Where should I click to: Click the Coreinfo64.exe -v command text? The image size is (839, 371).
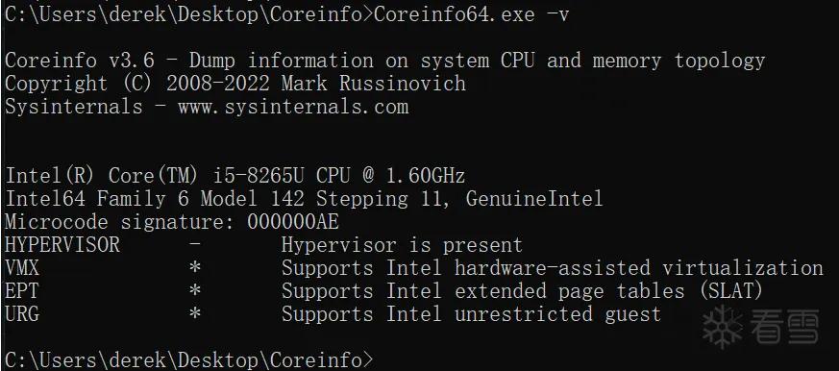coord(471,14)
